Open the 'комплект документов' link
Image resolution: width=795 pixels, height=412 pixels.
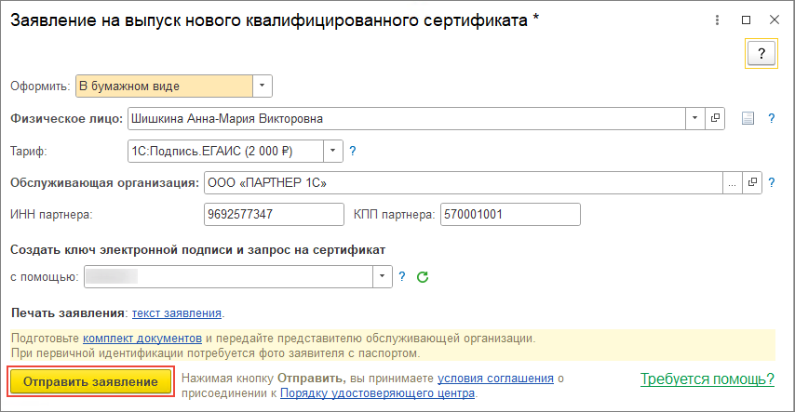click(141, 338)
